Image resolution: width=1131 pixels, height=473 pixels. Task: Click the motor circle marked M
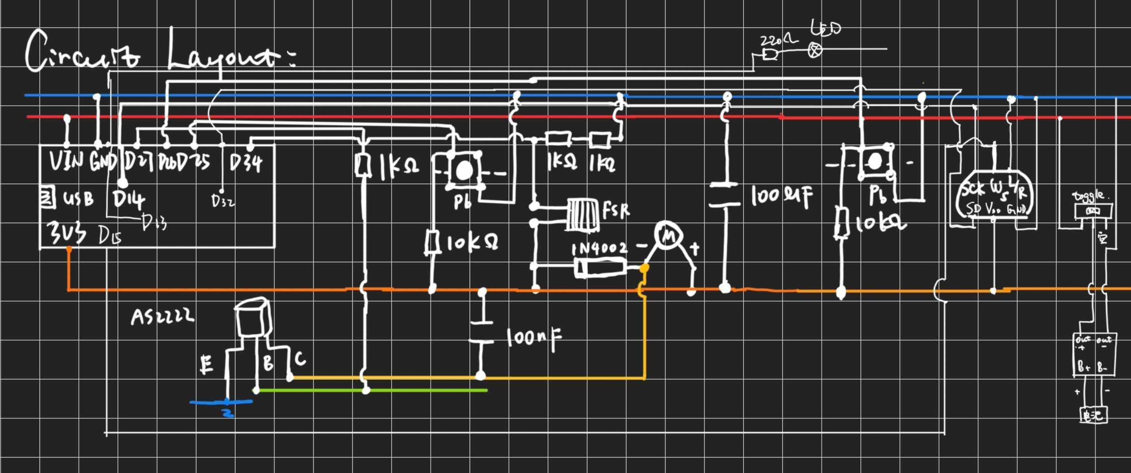(x=668, y=235)
